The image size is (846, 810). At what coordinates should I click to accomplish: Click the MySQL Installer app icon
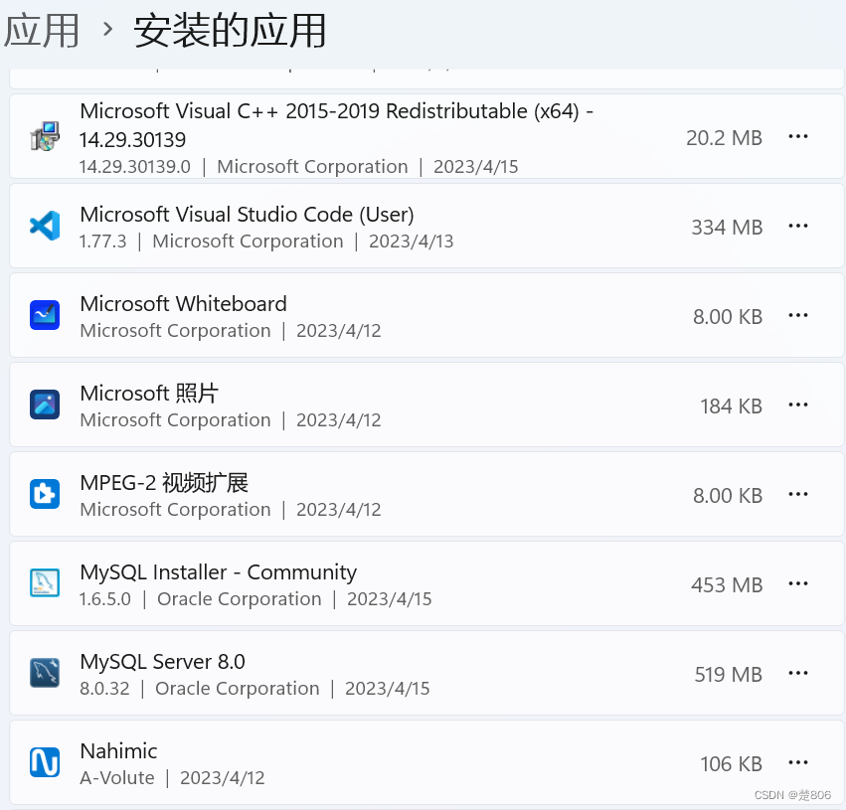click(45, 583)
